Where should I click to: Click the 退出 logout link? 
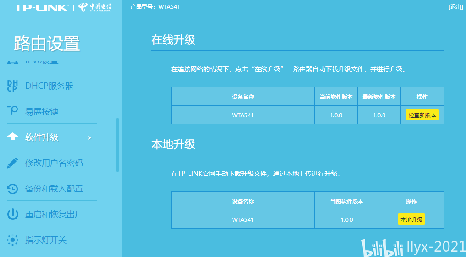click(x=456, y=7)
